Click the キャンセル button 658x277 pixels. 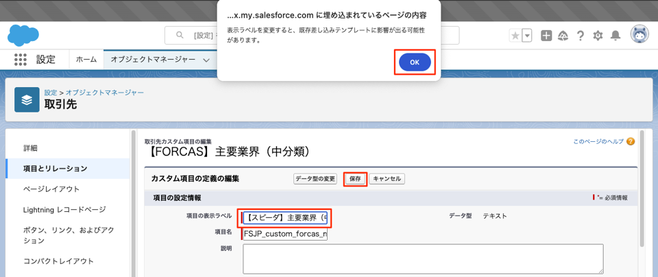(387, 179)
